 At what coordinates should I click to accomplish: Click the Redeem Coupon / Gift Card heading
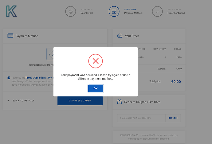point(142,102)
